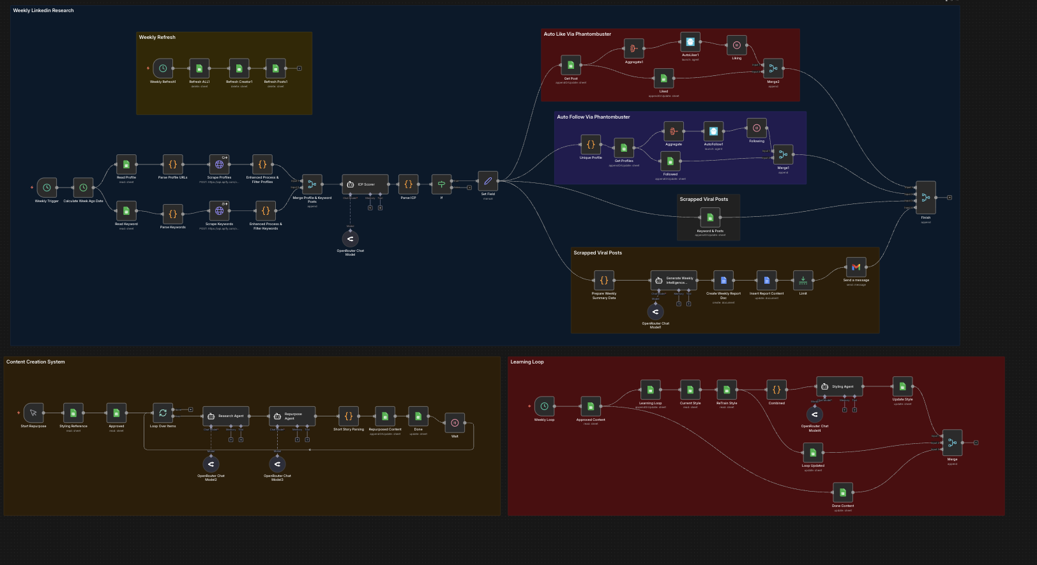Viewport: 1037px width, 565px height.
Task: Open the ICP Scorer agent node
Action: pos(365,184)
